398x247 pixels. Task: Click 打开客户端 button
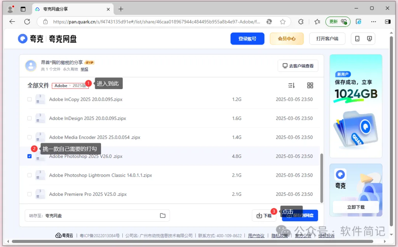[x=327, y=39]
